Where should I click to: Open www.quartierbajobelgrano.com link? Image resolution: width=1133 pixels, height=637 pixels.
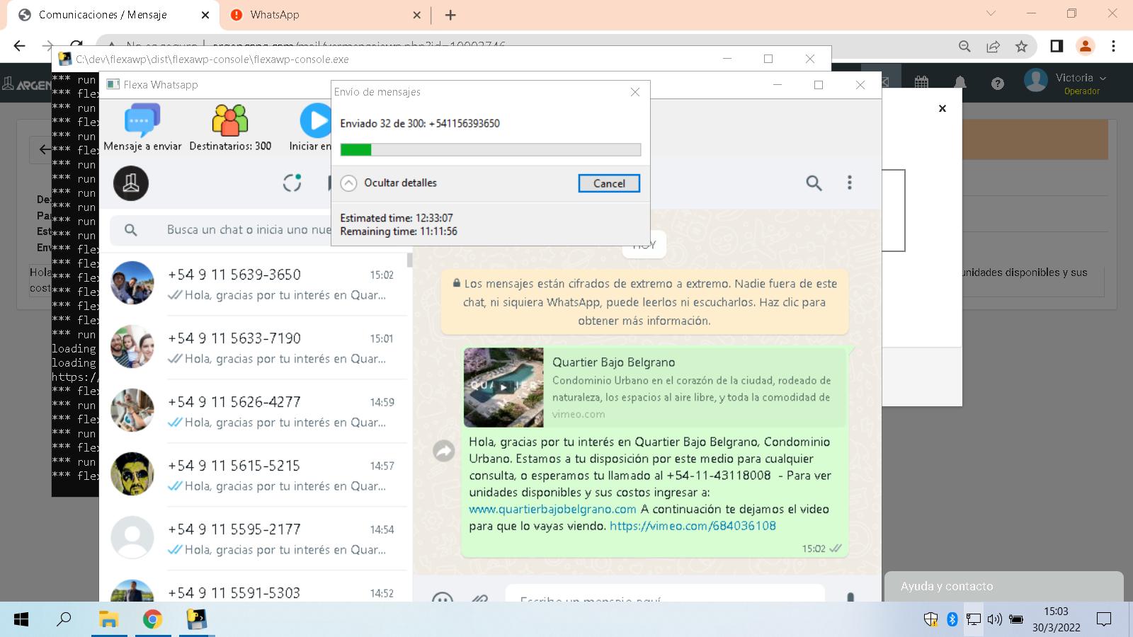pyautogui.click(x=552, y=509)
